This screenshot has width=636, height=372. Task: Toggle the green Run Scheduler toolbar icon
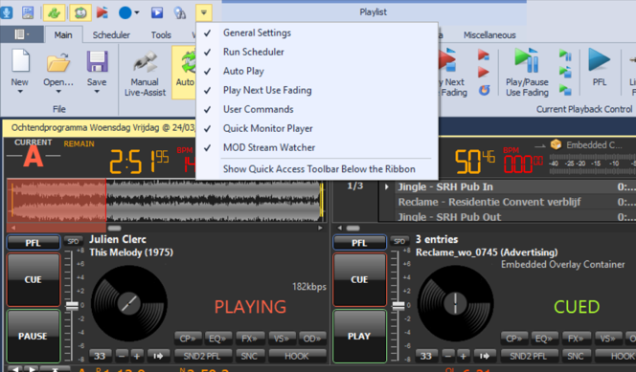[54, 12]
